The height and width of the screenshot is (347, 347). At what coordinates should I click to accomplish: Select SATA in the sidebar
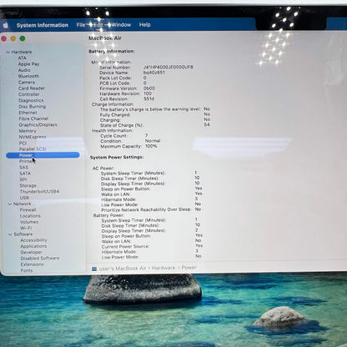[x=25, y=173]
